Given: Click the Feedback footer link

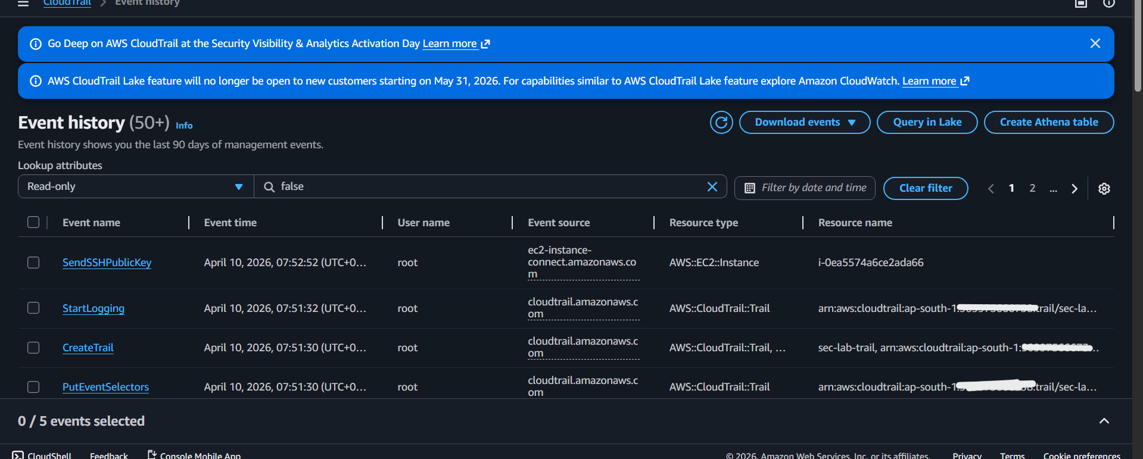Looking at the screenshot, I should pyautogui.click(x=109, y=455).
